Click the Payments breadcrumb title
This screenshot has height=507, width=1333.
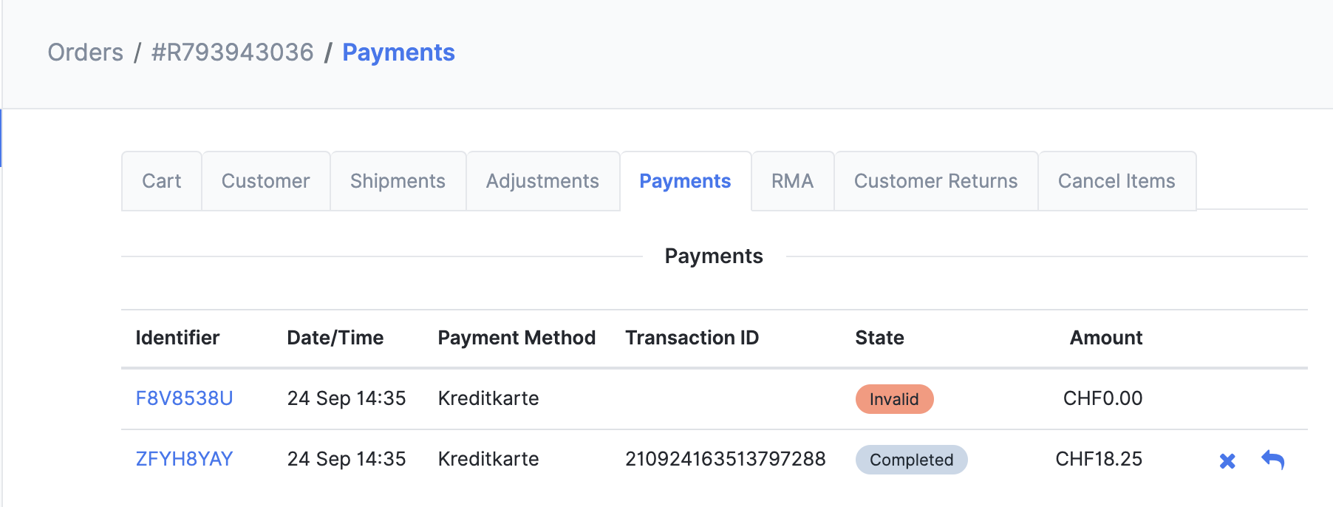(x=398, y=52)
